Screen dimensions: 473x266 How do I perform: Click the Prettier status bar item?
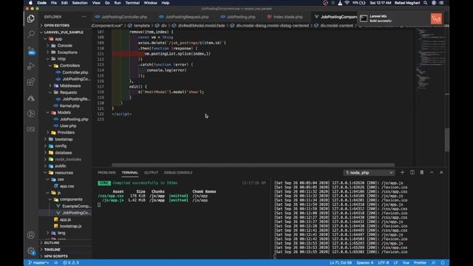(420, 263)
